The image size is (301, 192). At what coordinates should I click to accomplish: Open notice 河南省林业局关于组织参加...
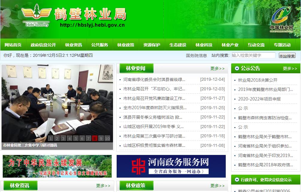(x=265, y=146)
